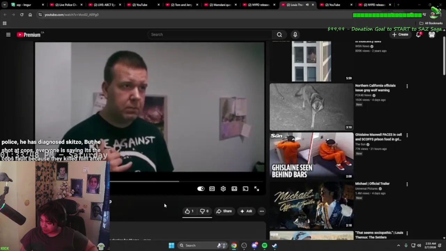Image resolution: width=446 pixels, height=251 pixels.
Task: Mute the Louis Theroux tab audio icon
Action: click(307, 5)
